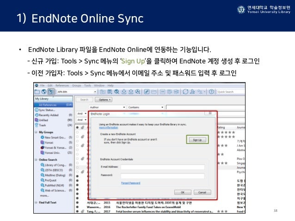Click the Sync Status info icon in sidebar
295x221 pixels.
coord(37,110)
